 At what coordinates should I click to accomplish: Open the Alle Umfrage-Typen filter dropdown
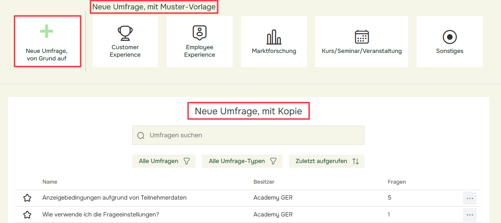click(x=242, y=161)
